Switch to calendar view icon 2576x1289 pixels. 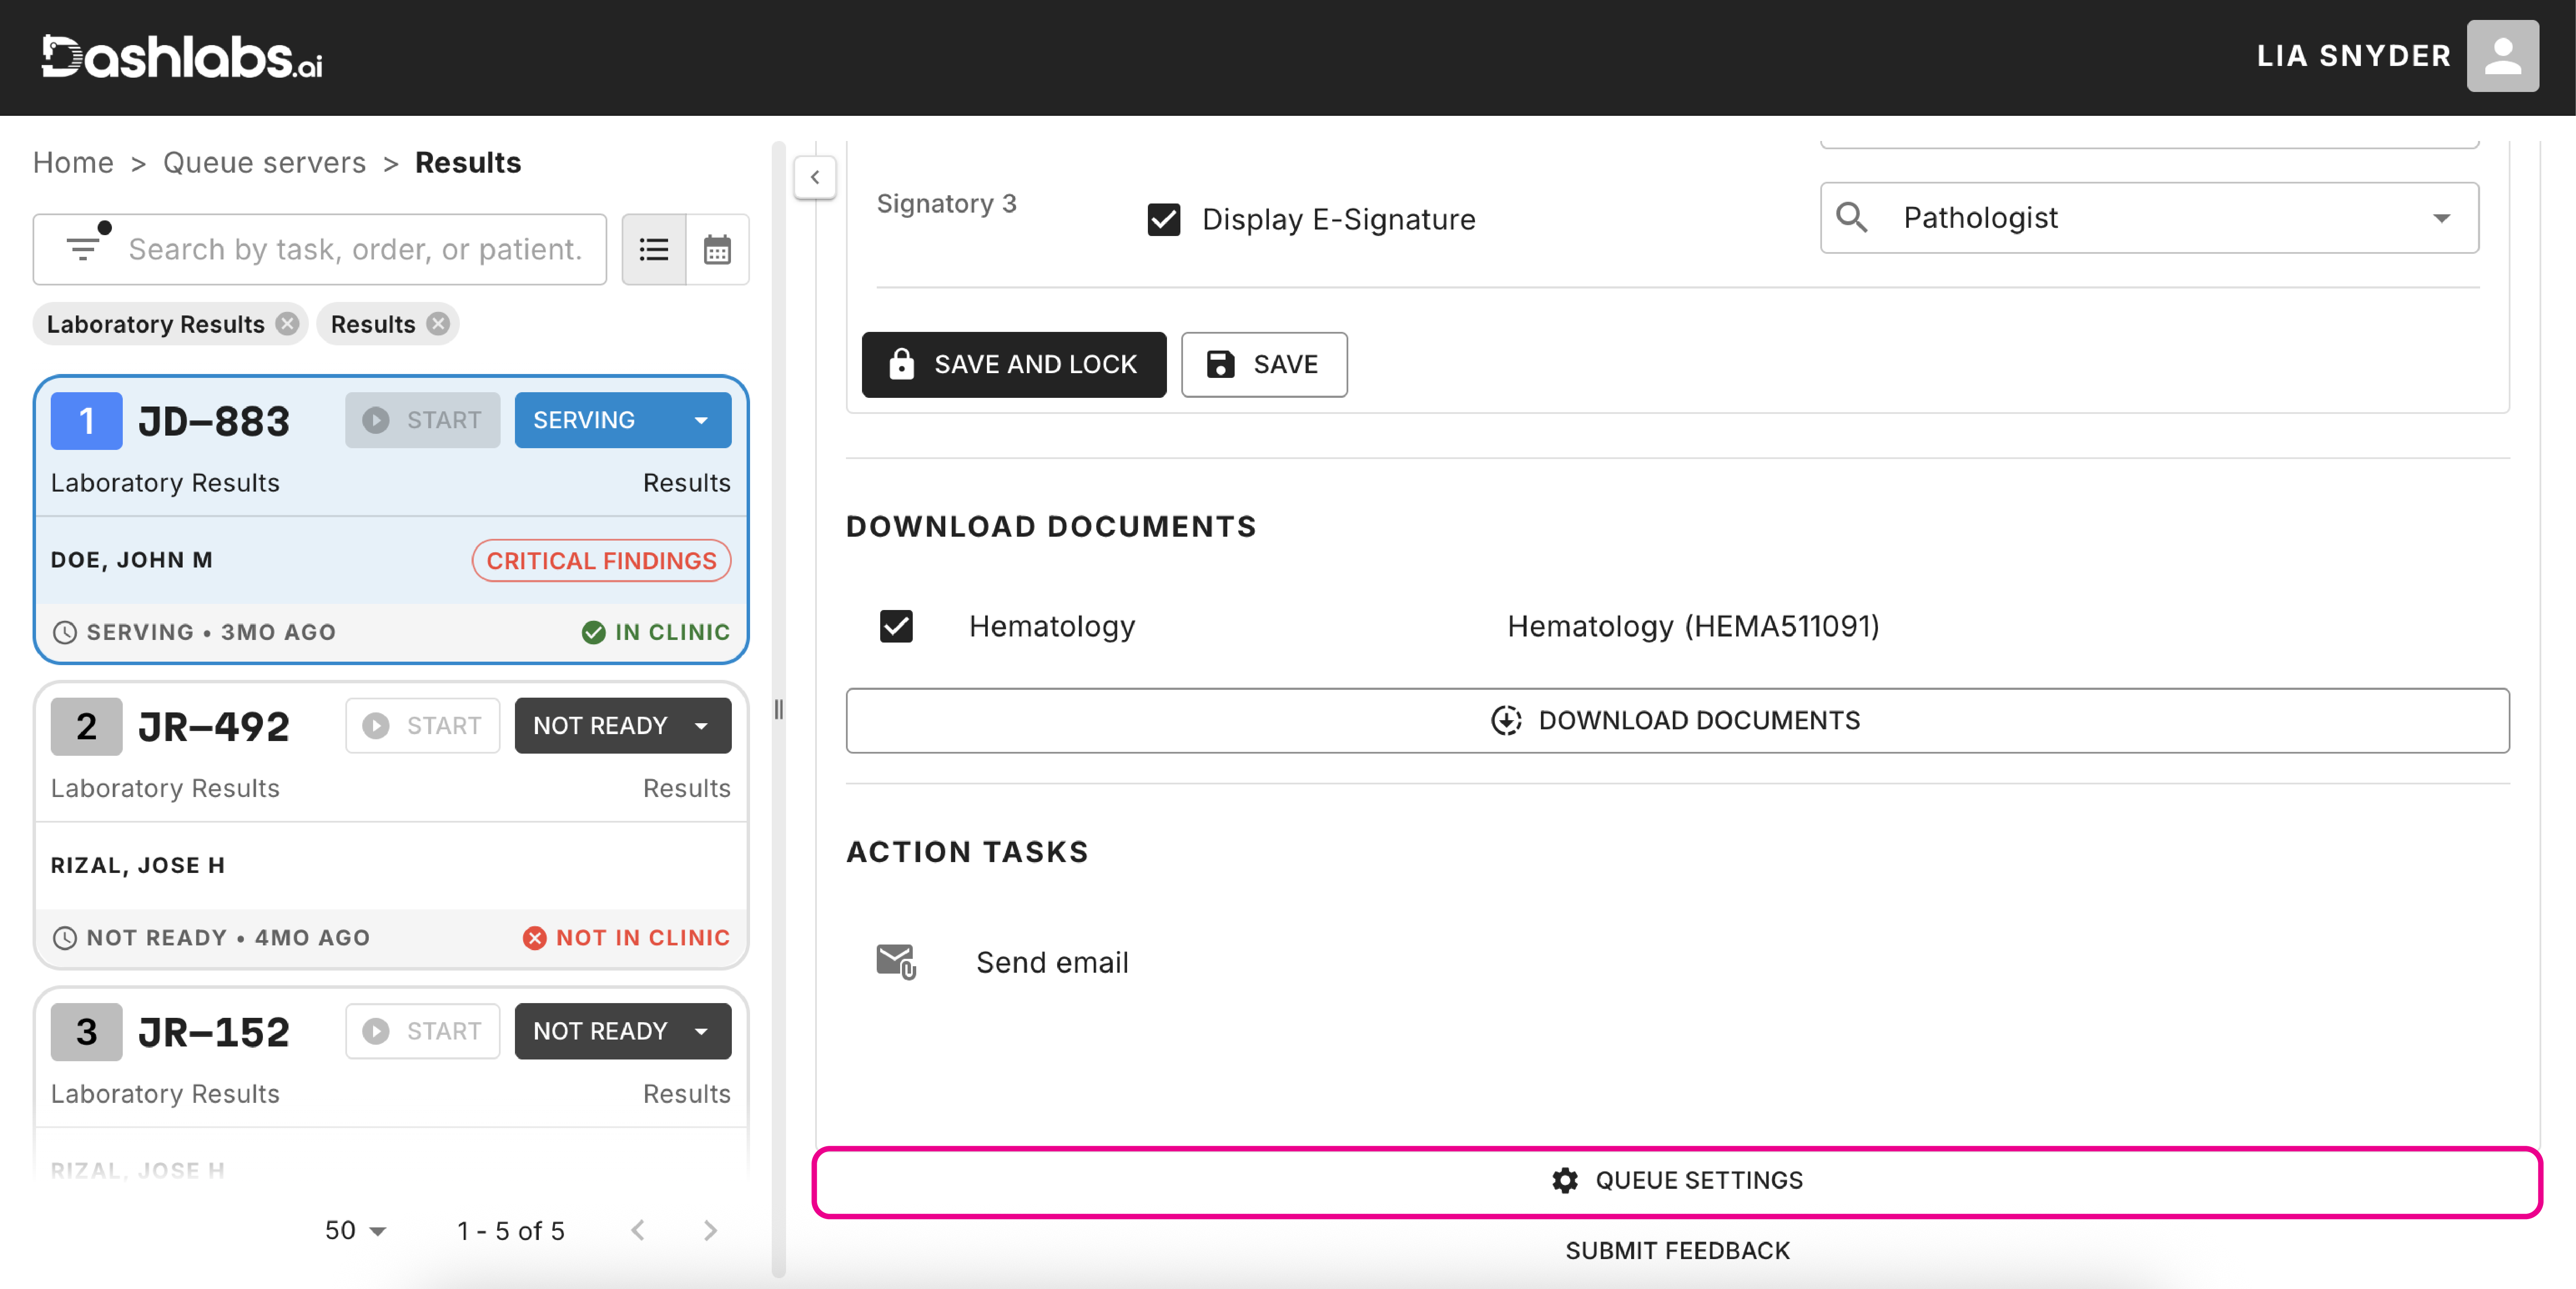point(717,249)
